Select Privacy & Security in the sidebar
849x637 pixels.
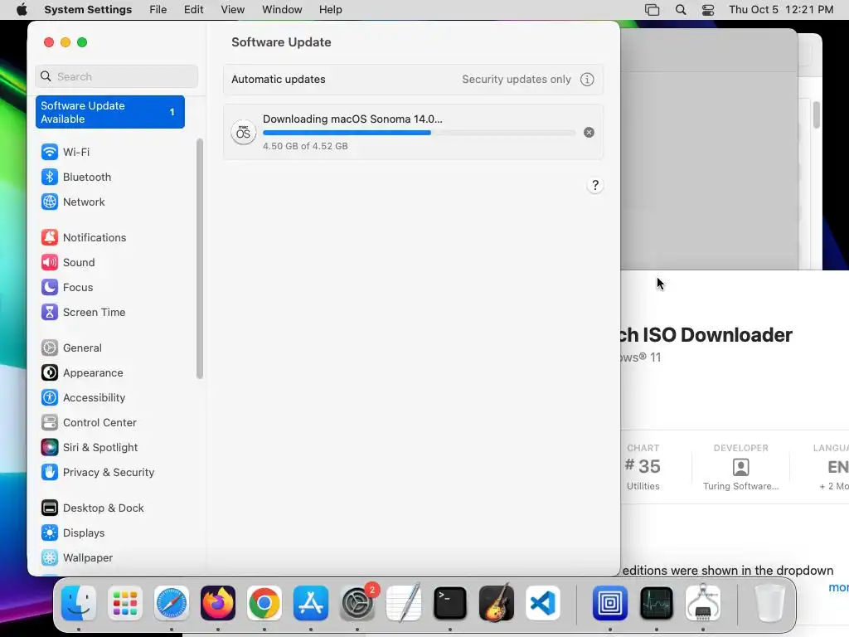pos(98,473)
